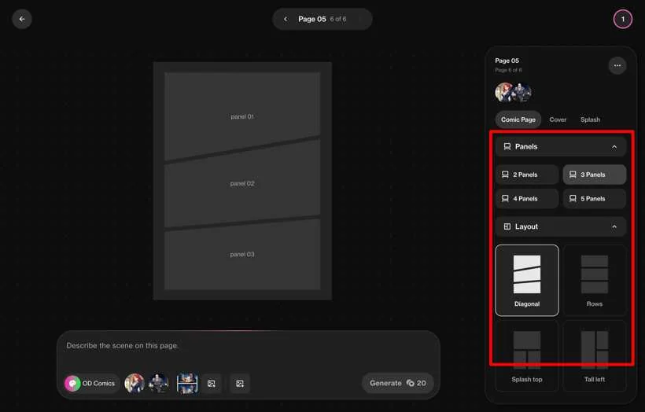Click the layout reference thumbnail in the prompt bar
Screen dimensions: 645x412
(187, 383)
